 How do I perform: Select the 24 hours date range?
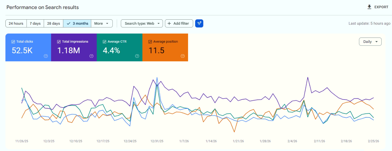(16, 24)
